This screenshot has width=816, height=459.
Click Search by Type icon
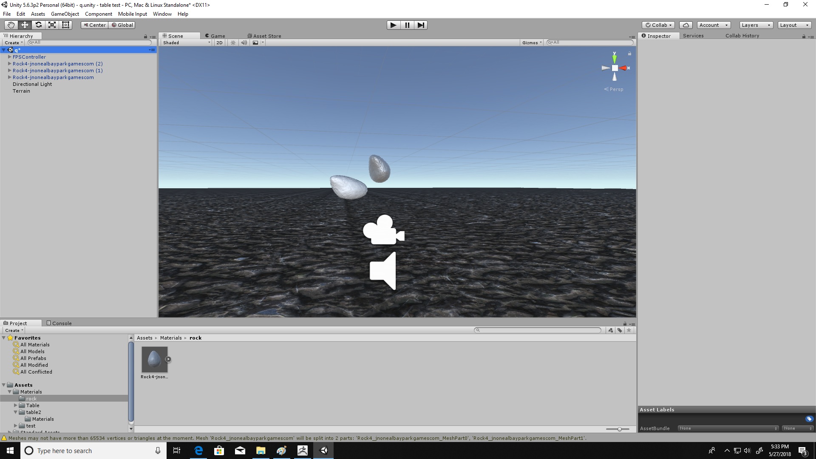pos(611,330)
